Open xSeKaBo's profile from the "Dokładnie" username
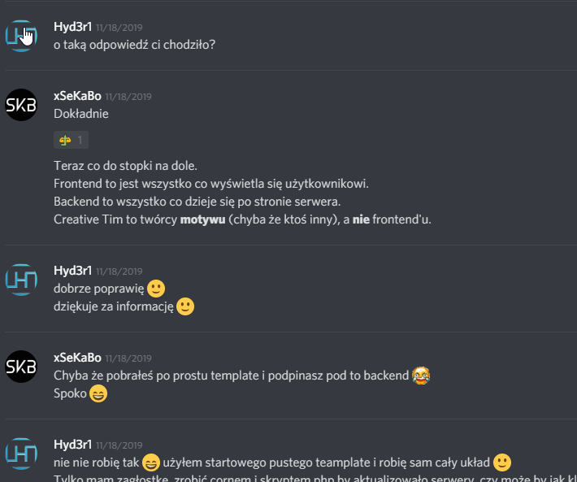The width and height of the screenshot is (577, 482). (x=77, y=96)
